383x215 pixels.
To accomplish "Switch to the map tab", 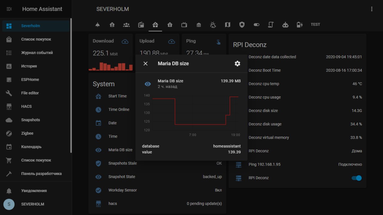I will (228, 25).
